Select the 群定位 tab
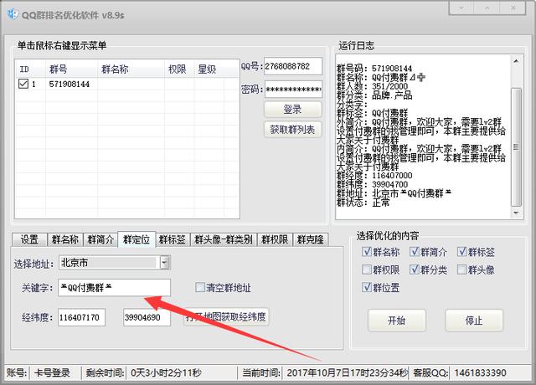 [x=137, y=239]
